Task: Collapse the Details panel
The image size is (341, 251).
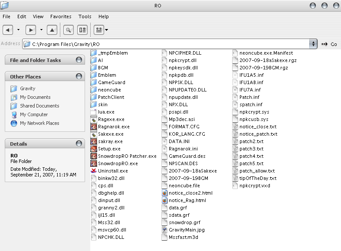Action: (79, 144)
